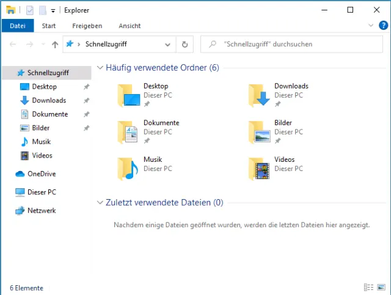Select Musik in the navigation pane
391x295 pixels.
pos(41,142)
